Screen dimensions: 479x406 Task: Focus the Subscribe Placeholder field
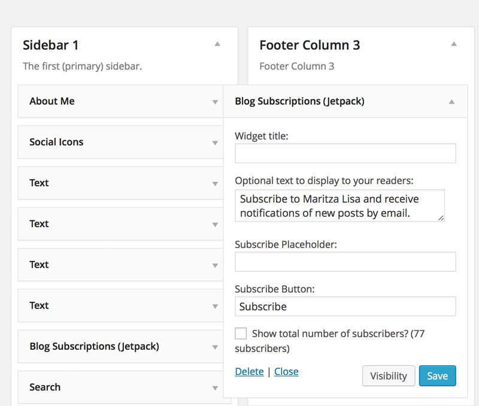pyautogui.click(x=345, y=262)
